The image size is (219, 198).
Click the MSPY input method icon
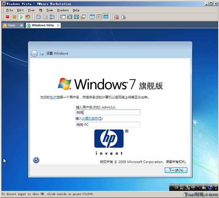[x=182, y=187]
